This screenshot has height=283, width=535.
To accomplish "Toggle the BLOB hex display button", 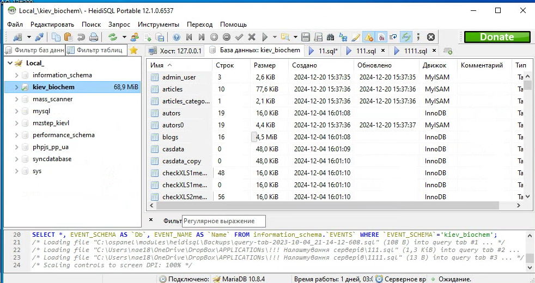I will [382, 37].
